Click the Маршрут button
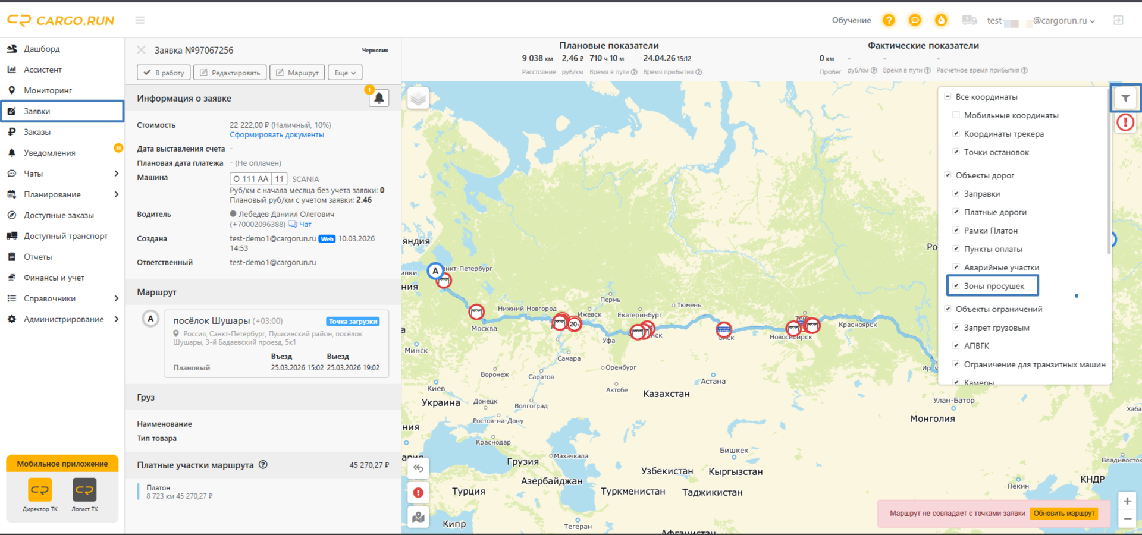This screenshot has height=535, width=1142. (297, 73)
